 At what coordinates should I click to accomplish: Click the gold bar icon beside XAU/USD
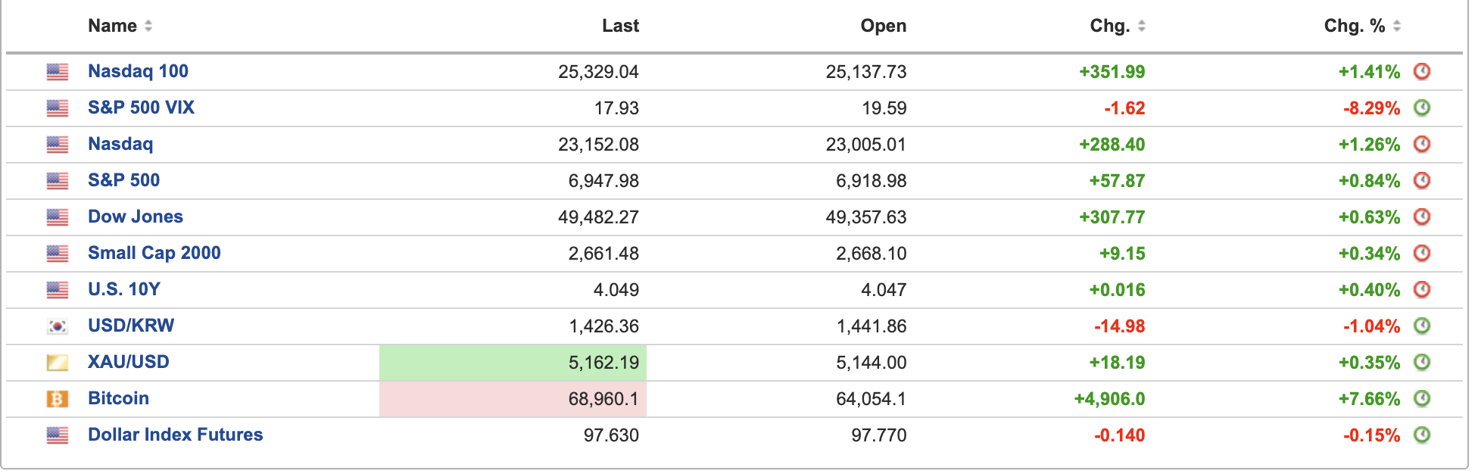(58, 363)
